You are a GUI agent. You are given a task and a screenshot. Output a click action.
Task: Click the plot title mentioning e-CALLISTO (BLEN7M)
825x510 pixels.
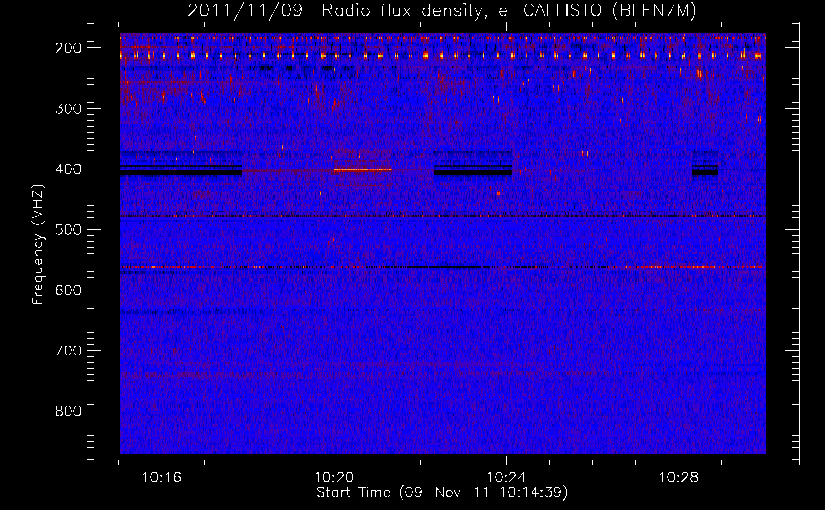point(442,10)
